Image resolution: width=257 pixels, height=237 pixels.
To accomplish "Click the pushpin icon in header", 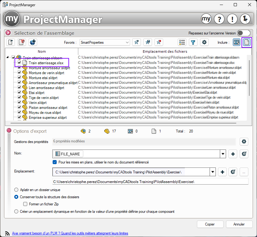I will (x=245, y=19).
